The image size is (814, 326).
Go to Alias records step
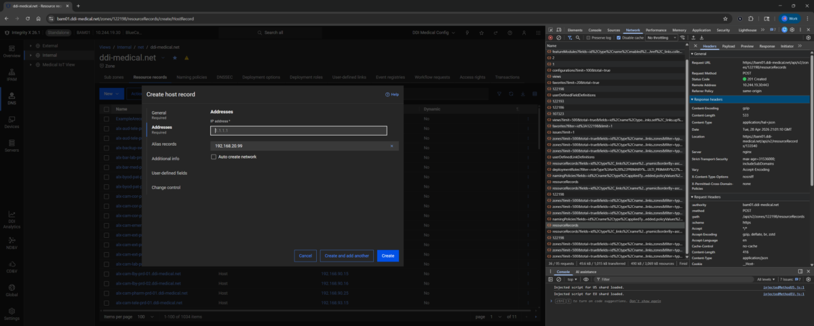[x=164, y=144]
